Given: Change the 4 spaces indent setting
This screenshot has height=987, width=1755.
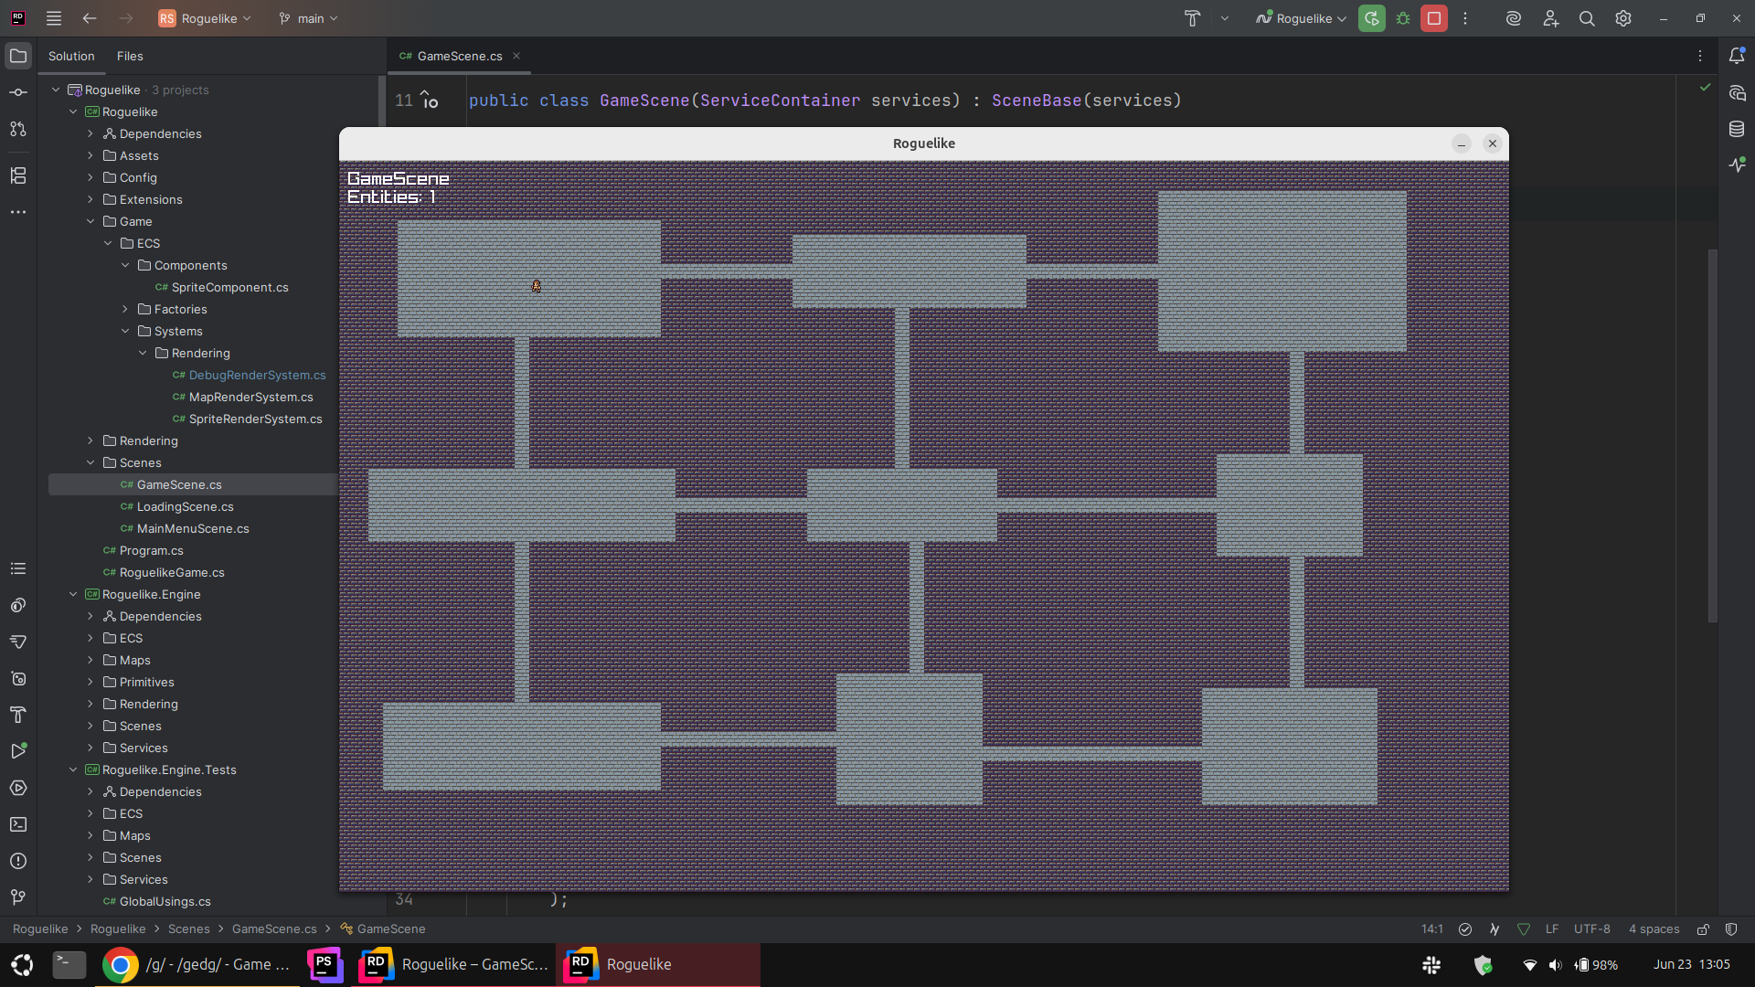Looking at the screenshot, I should (1654, 929).
